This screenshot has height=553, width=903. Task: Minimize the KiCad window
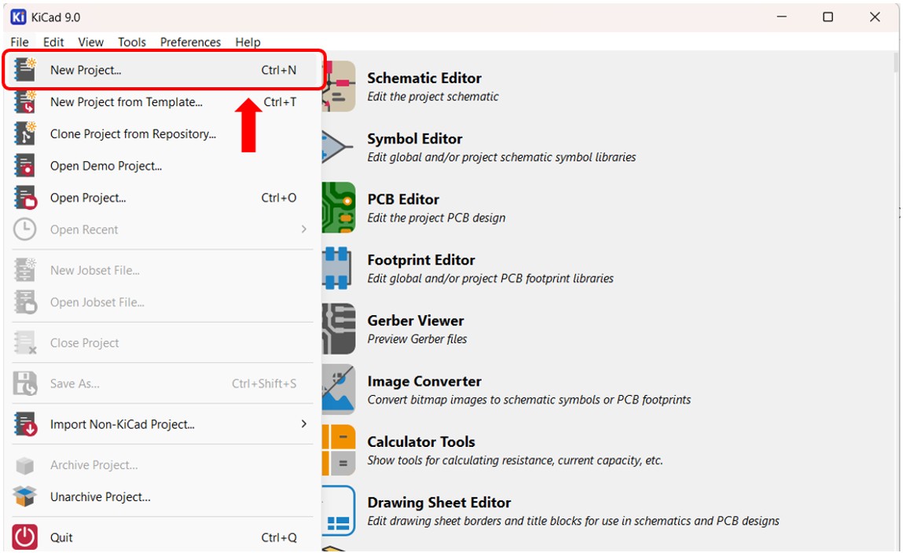781,16
